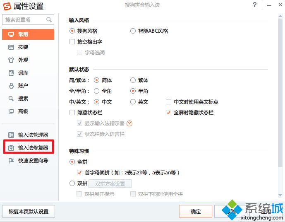Toggle 显示输入法指示器 checkbox

point(79,123)
